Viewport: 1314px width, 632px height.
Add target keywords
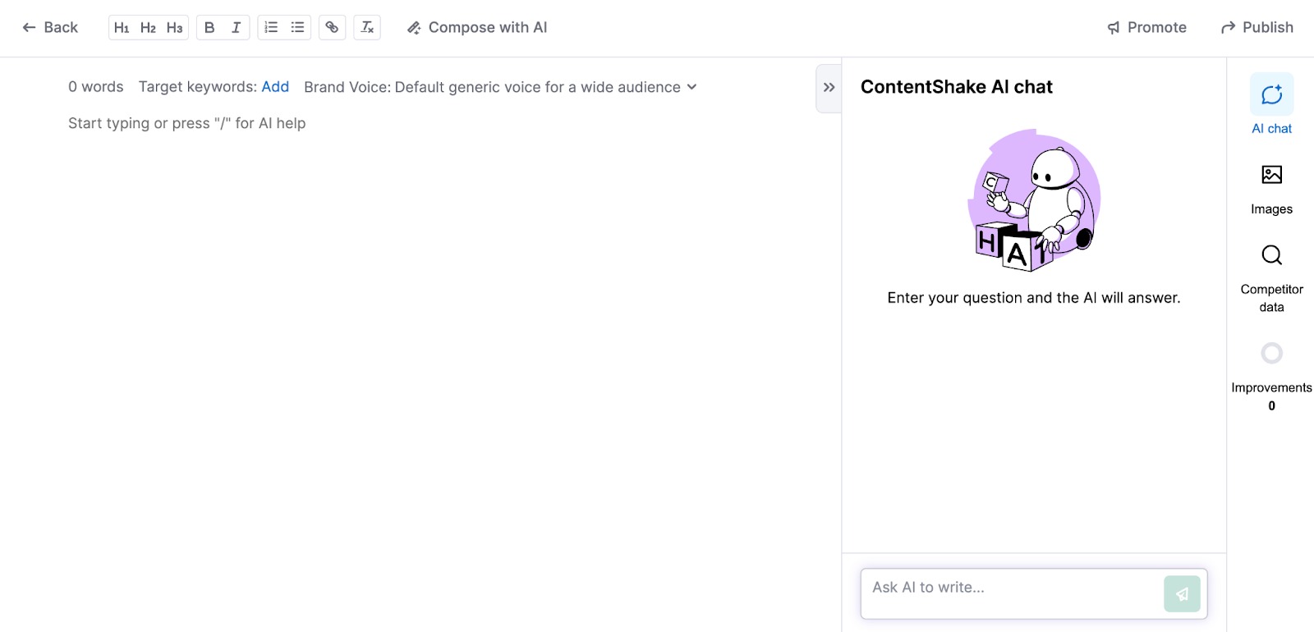coord(275,87)
